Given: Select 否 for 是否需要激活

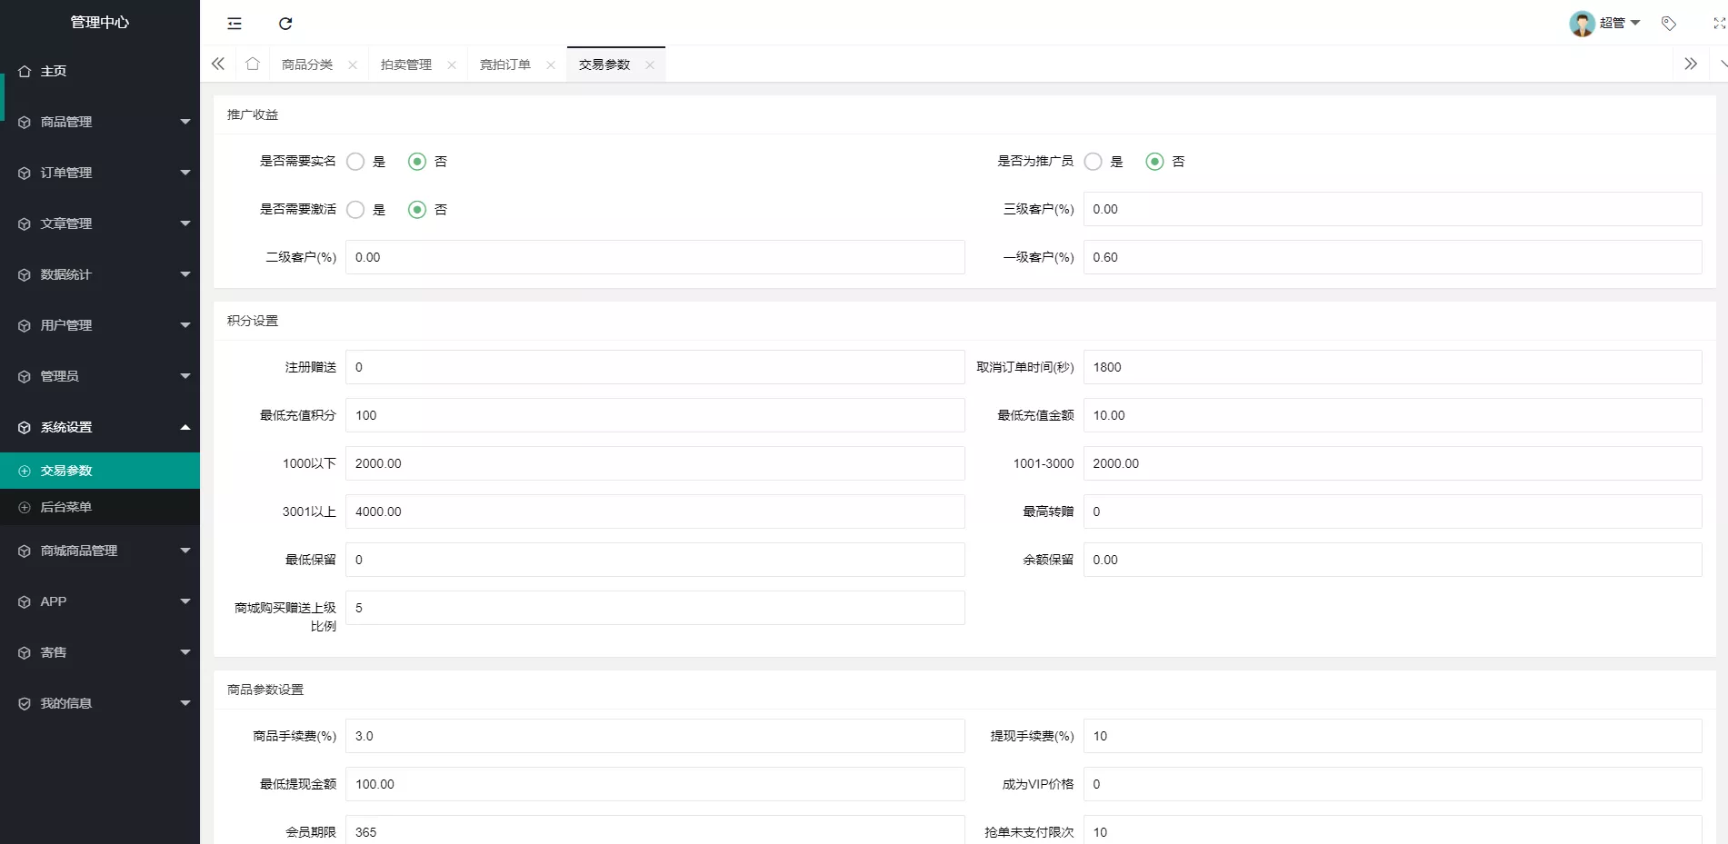Looking at the screenshot, I should click(x=417, y=210).
